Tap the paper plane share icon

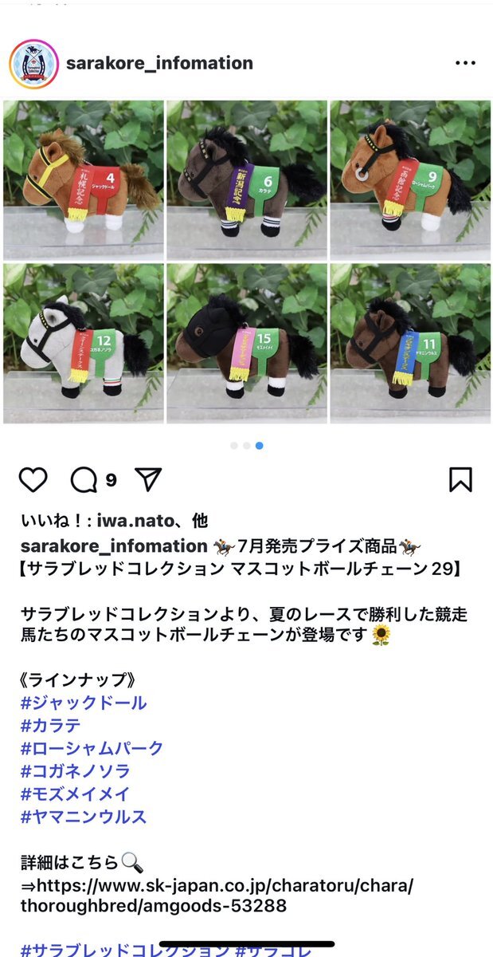coord(148,479)
